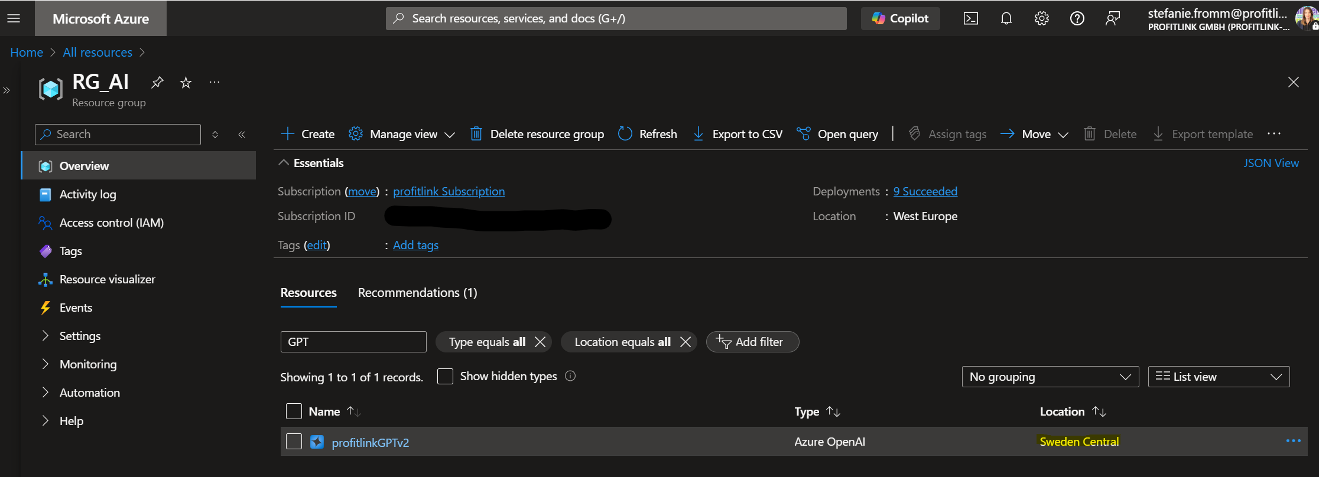
Task: Click the hidden types info icon
Action: (570, 376)
